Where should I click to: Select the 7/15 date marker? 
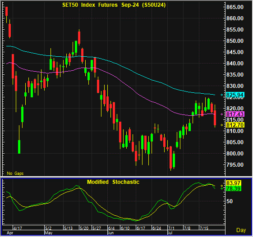(x=204, y=228)
